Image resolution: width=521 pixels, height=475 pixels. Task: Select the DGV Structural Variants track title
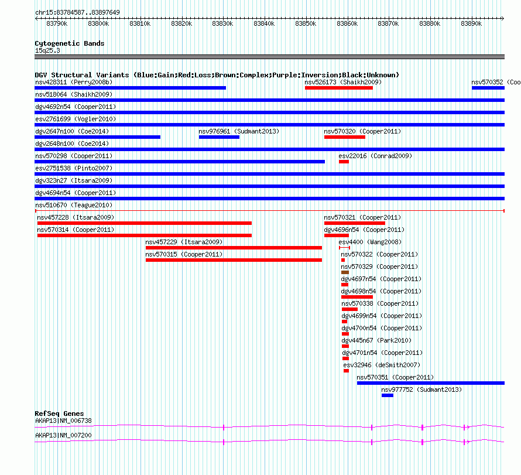coord(217,75)
